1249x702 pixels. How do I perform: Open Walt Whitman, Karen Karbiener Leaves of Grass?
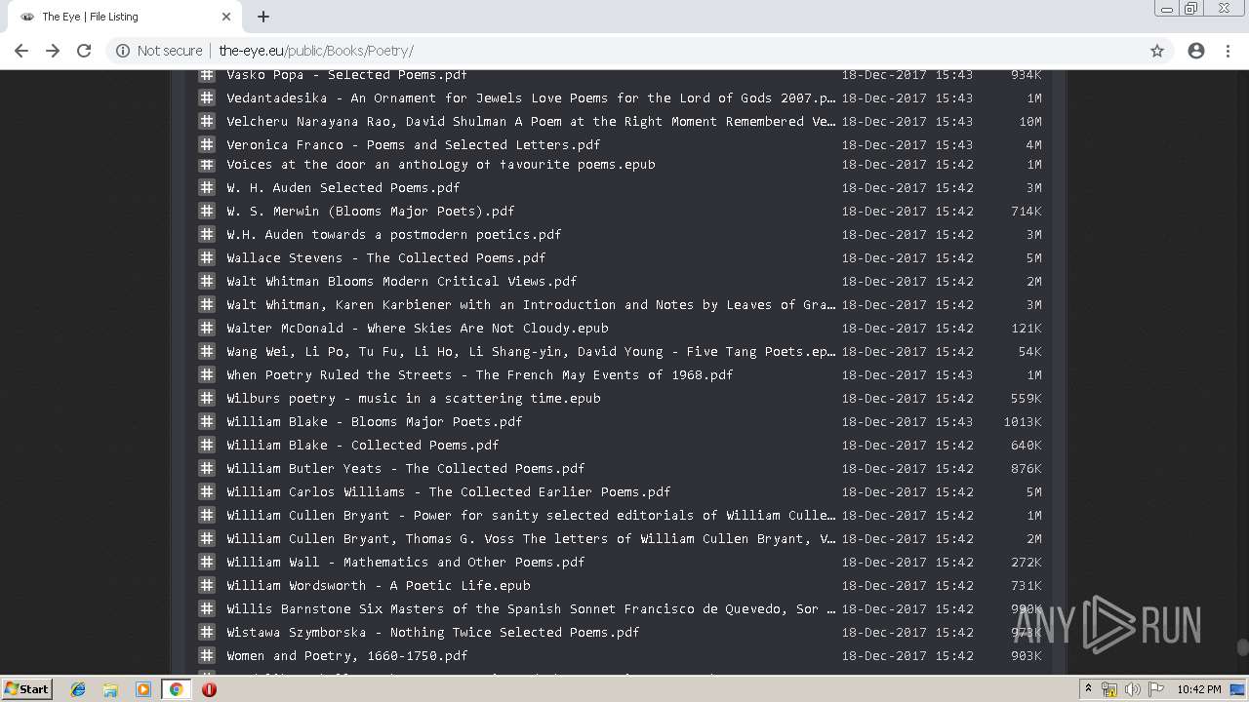pos(531,304)
